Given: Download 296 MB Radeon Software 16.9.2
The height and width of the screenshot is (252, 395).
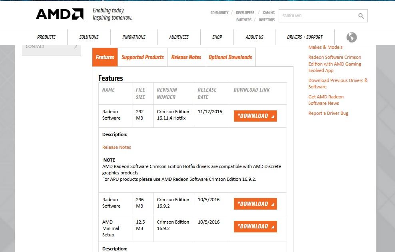Looking at the screenshot, I should (x=255, y=204).
